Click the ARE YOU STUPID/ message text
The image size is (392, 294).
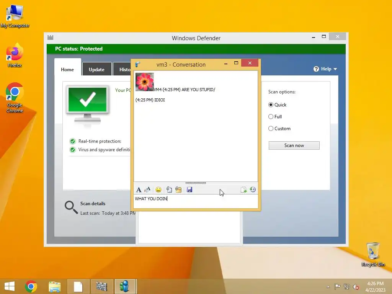coord(198,90)
